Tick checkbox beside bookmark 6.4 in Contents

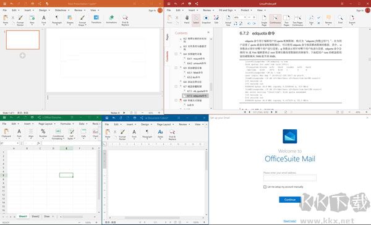coord(176,54)
